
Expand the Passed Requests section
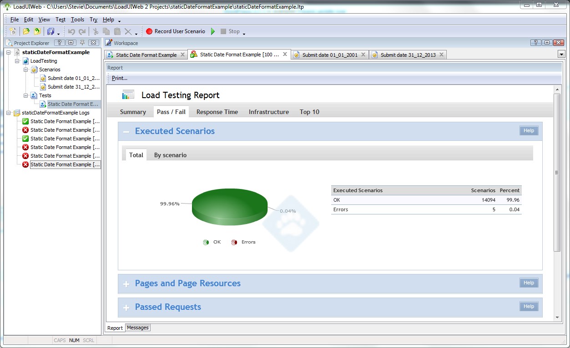click(x=126, y=308)
